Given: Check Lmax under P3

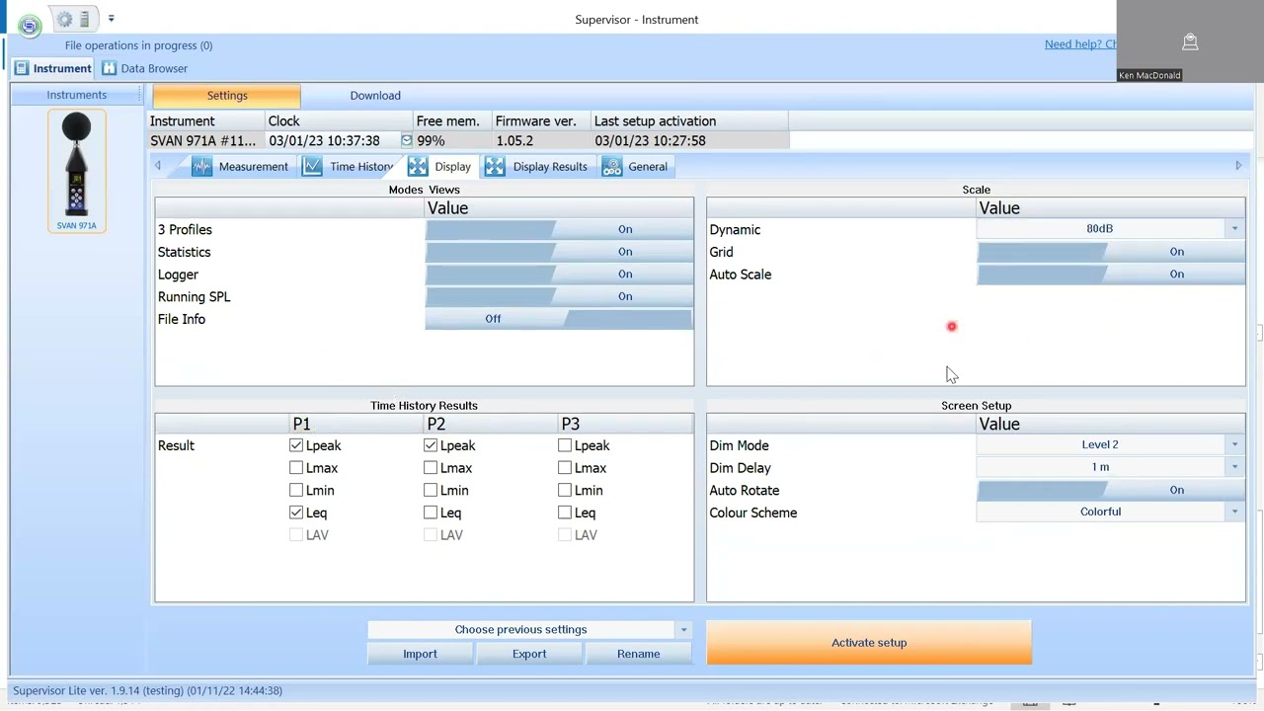Looking at the screenshot, I should (565, 468).
